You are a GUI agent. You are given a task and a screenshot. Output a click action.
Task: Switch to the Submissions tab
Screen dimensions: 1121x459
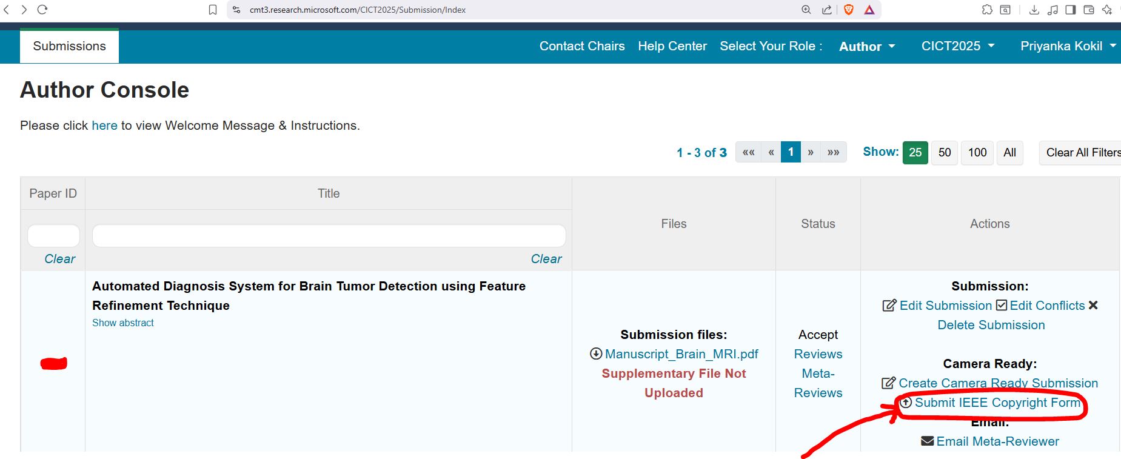pyautogui.click(x=69, y=45)
